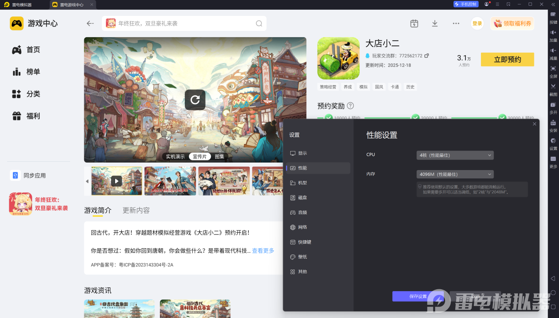
Task: Select the 性能 settings category
Action: tap(318, 168)
